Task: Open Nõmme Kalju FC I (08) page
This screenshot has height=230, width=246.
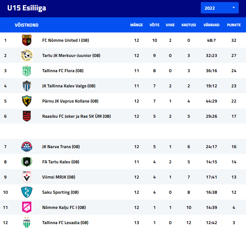Action: [x=64, y=208]
